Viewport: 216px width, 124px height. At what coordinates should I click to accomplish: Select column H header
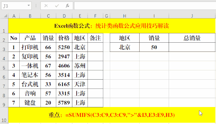125,16
